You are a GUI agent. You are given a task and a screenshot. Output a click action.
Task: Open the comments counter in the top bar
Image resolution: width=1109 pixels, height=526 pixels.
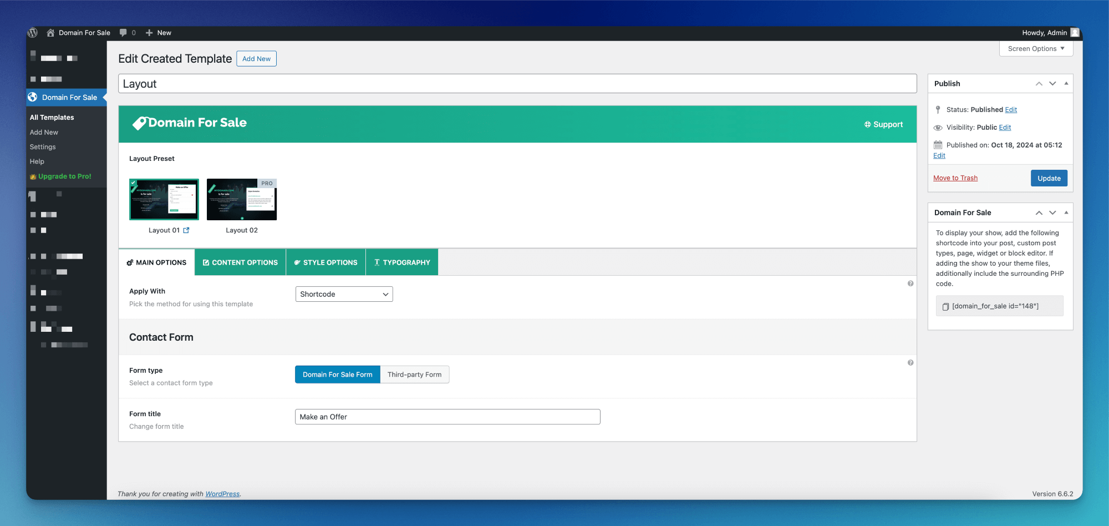click(x=127, y=33)
